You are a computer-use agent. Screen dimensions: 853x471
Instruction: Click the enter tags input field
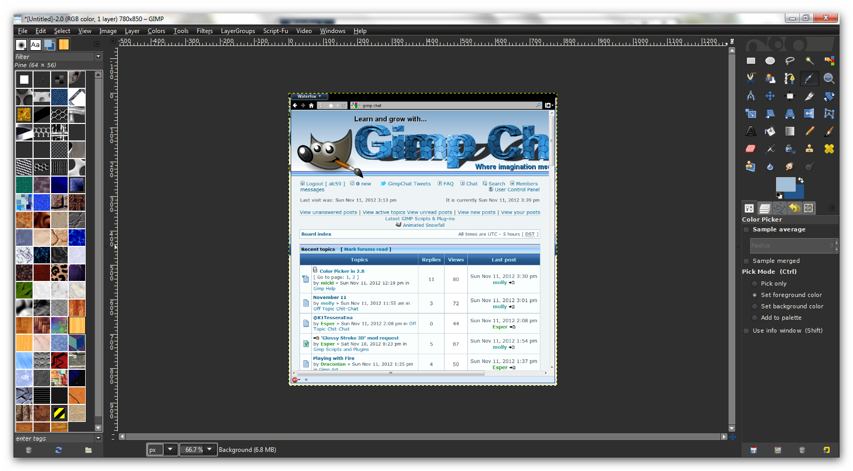[54, 438]
